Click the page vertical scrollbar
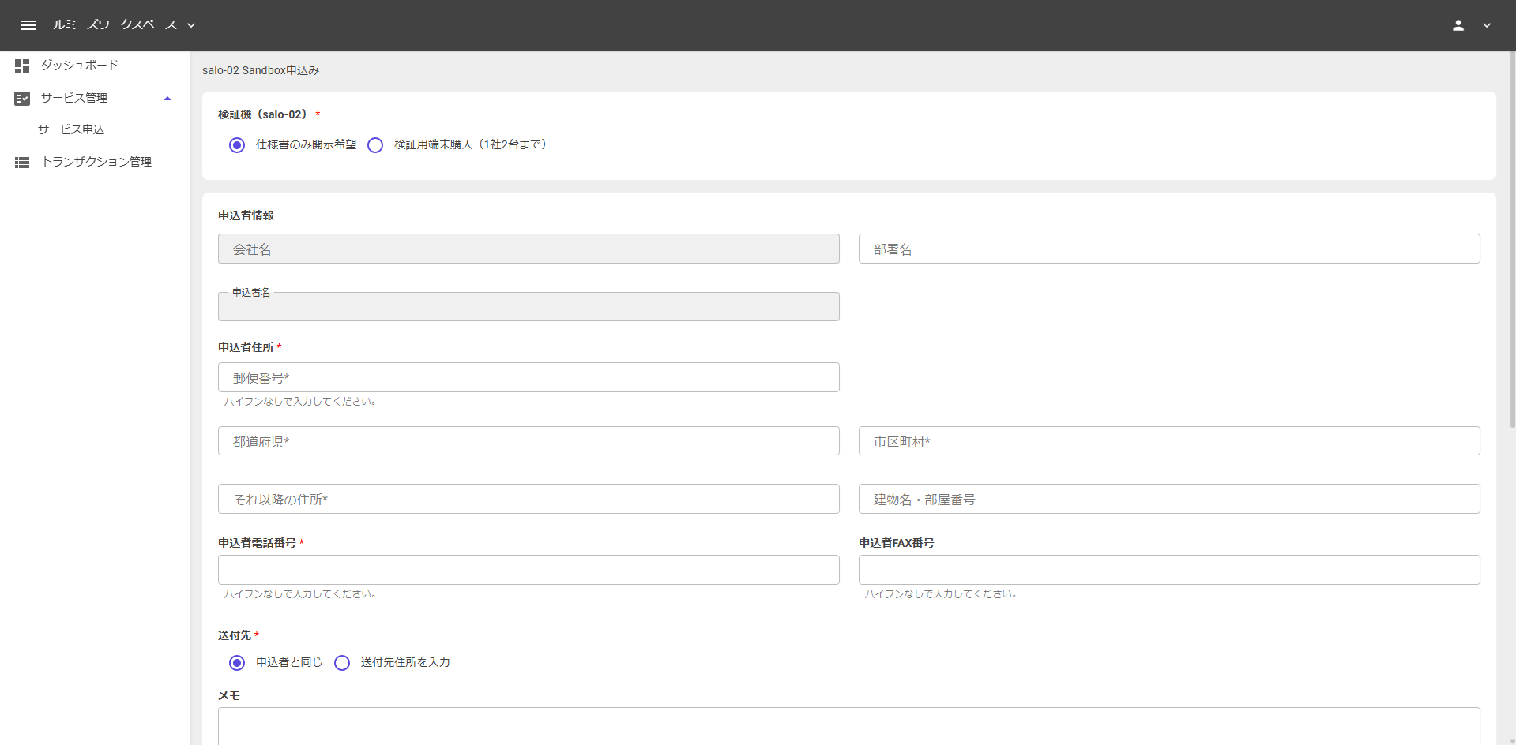The height and width of the screenshot is (745, 1516). click(1512, 237)
